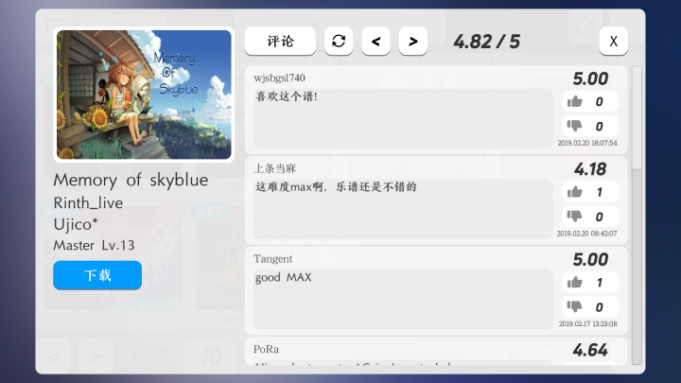Image resolution: width=681 pixels, height=383 pixels.
Task: Click the difficulty 'Master Lv.13'
Action: [x=94, y=245]
